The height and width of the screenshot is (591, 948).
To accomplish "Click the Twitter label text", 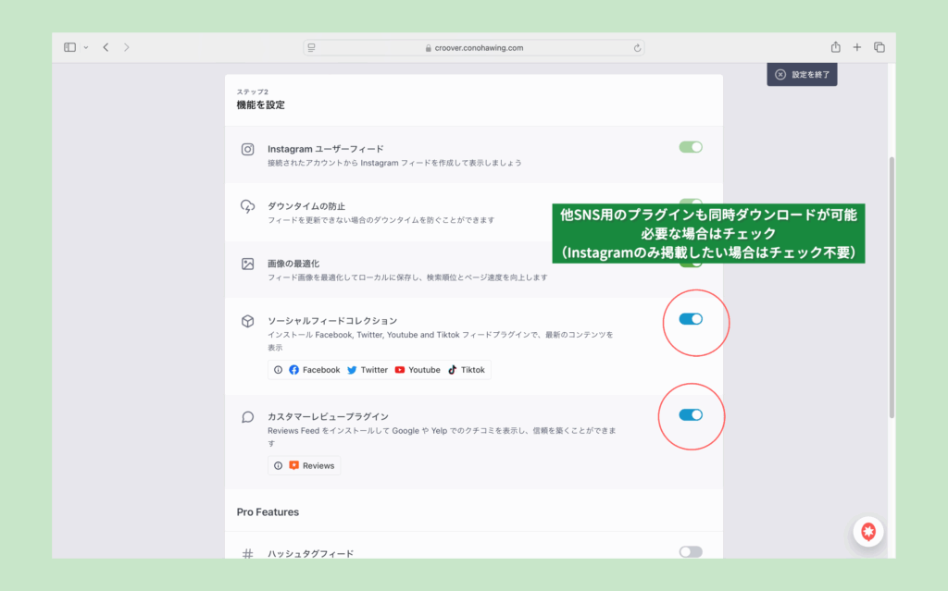I will coord(374,370).
